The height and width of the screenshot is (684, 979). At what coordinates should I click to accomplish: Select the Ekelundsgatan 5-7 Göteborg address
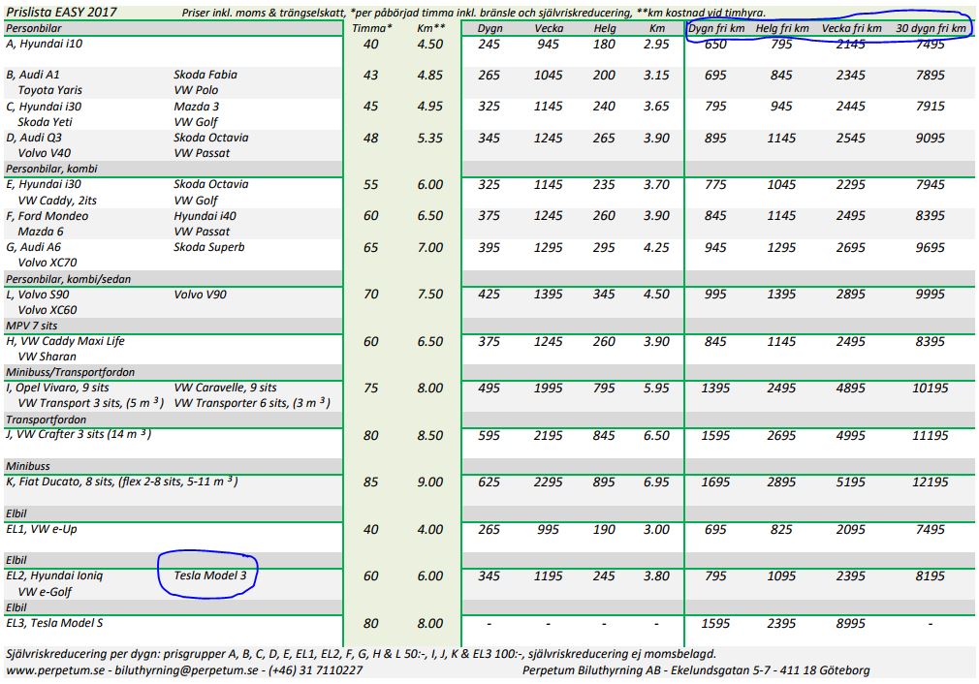pyautogui.click(x=772, y=670)
